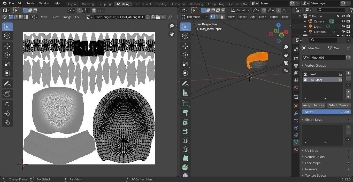353x182 pixels.
Task: Expand the Light.001 item in outliner
Action: pyautogui.click(x=305, y=32)
